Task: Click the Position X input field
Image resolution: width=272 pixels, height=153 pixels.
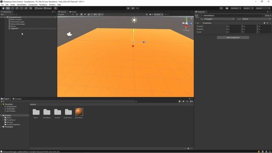Action: (234, 26)
